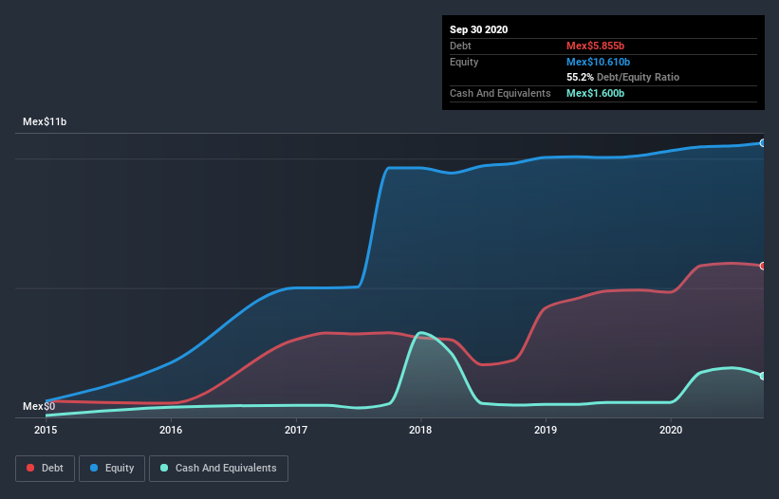This screenshot has height=499, width=779.
Task: Toggle the Cash And Equivalents legend button
Action: click(x=218, y=469)
